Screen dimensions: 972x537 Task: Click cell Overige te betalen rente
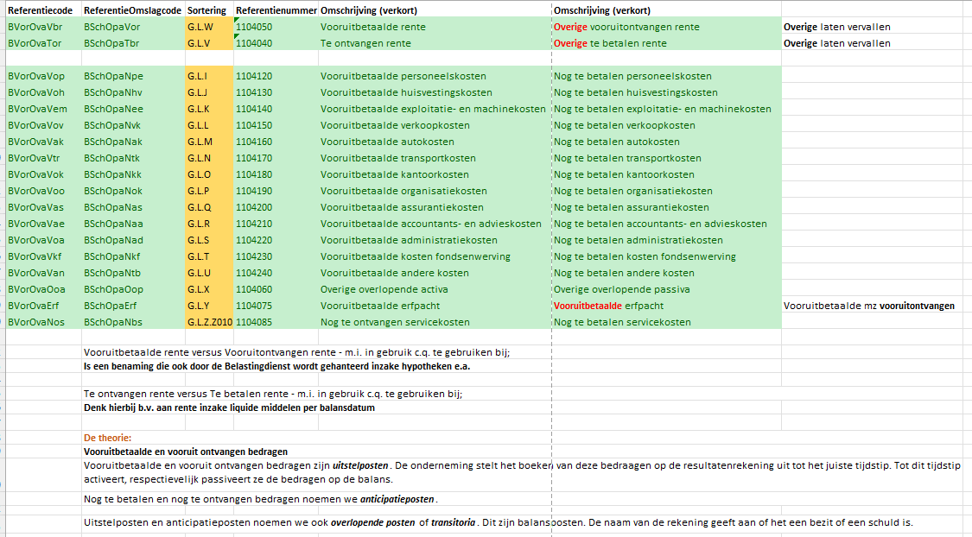click(x=666, y=43)
